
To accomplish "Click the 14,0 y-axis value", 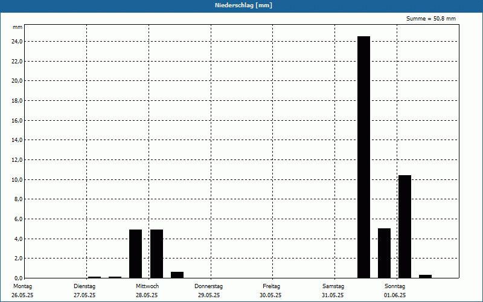I will tap(18, 140).
